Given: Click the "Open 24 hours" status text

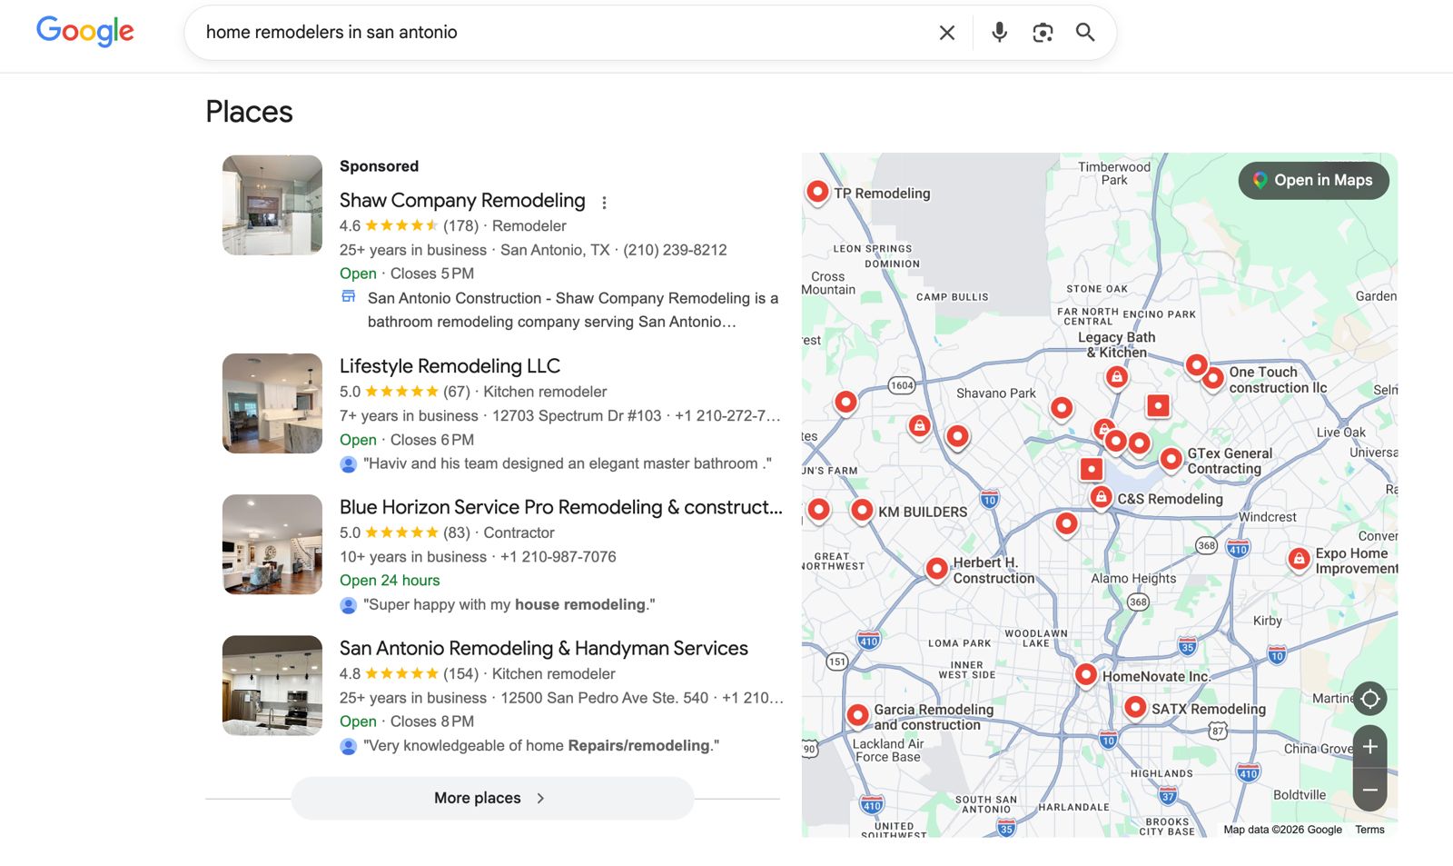Looking at the screenshot, I should [390, 580].
